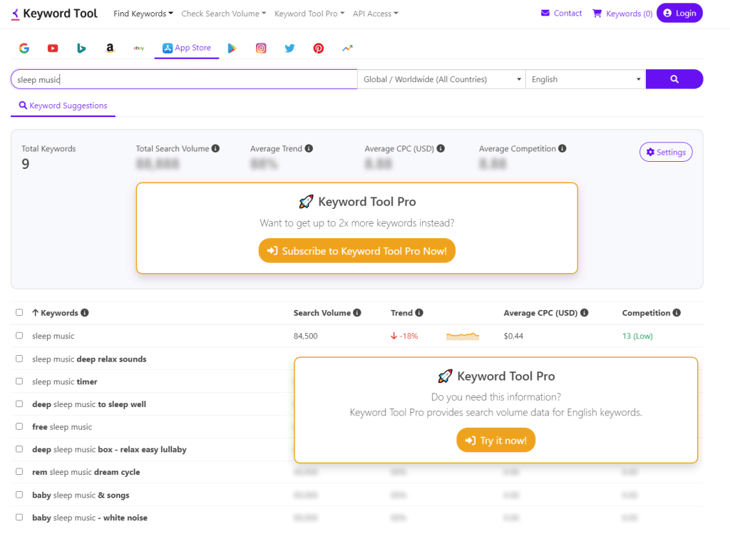
Task: Select the Twitter source icon
Action: [x=289, y=47]
